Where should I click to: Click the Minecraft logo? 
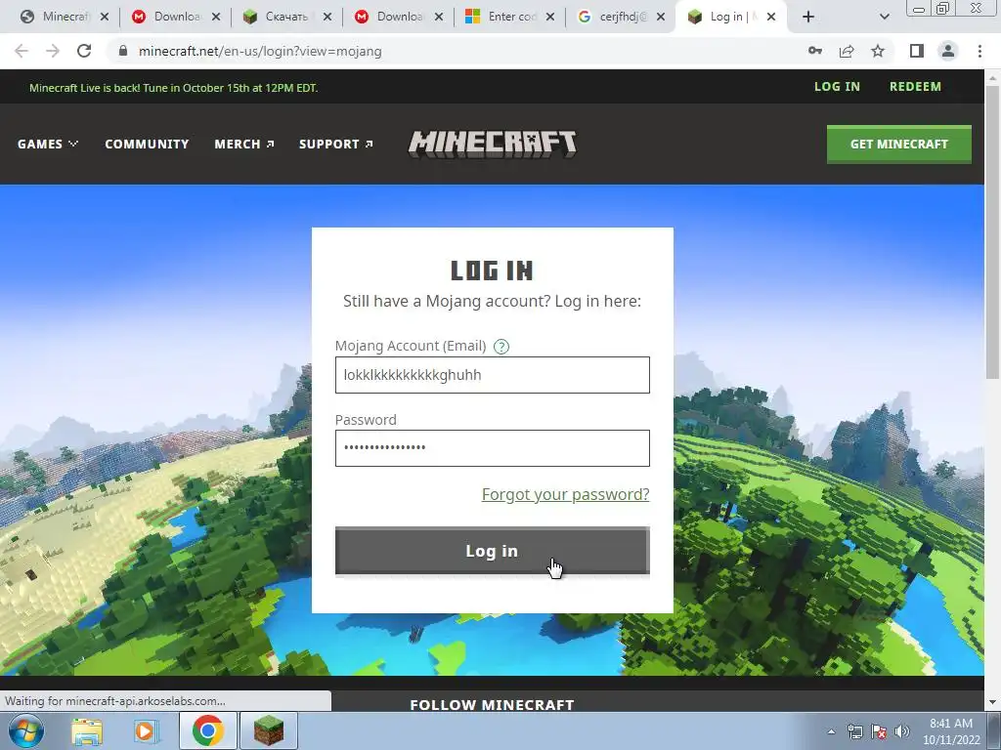pos(493,144)
